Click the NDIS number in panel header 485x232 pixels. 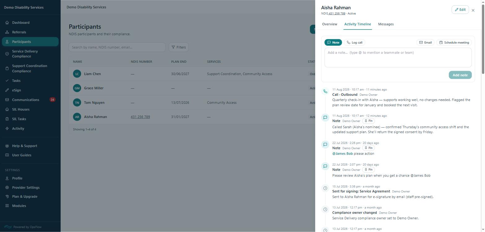click(337, 14)
